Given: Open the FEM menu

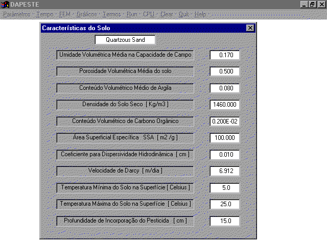Looking at the screenshot, I should [65, 14].
